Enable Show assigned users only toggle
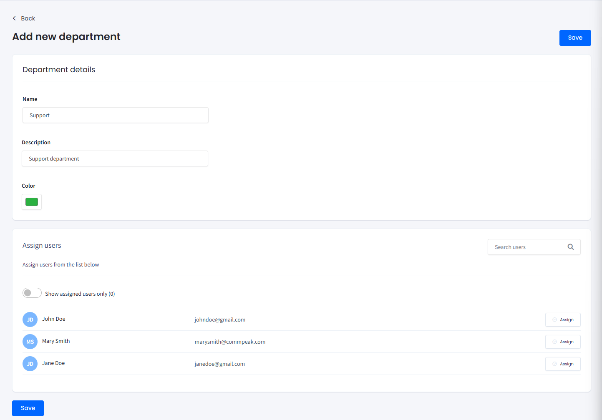Screen dimensions: 602x420 tap(32, 293)
